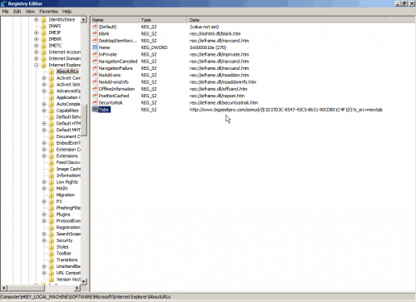The height and width of the screenshot is (302, 416).
Task: Open the Help menu
Action: [x=67, y=12]
